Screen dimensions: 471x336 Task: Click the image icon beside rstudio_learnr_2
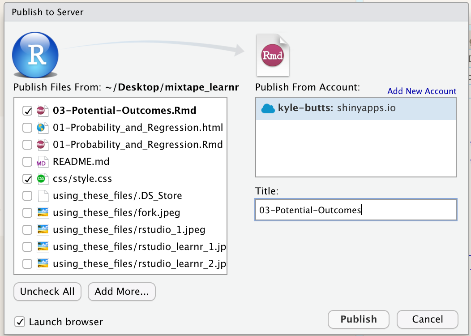coord(43,264)
